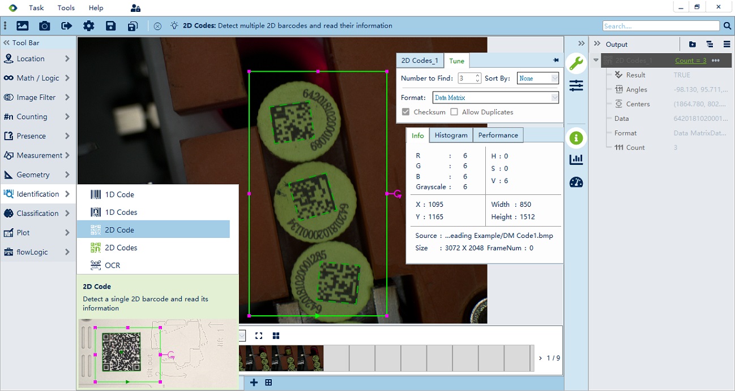Click the search magnifier icon
This screenshot has height=391, width=735.
[x=728, y=26]
